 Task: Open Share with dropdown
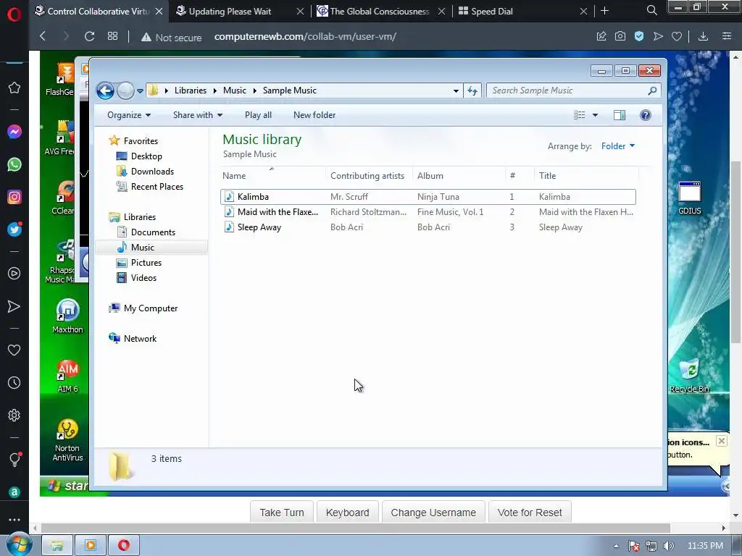click(198, 115)
